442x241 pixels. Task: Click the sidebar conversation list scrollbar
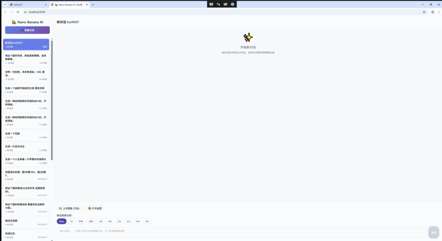point(52,99)
